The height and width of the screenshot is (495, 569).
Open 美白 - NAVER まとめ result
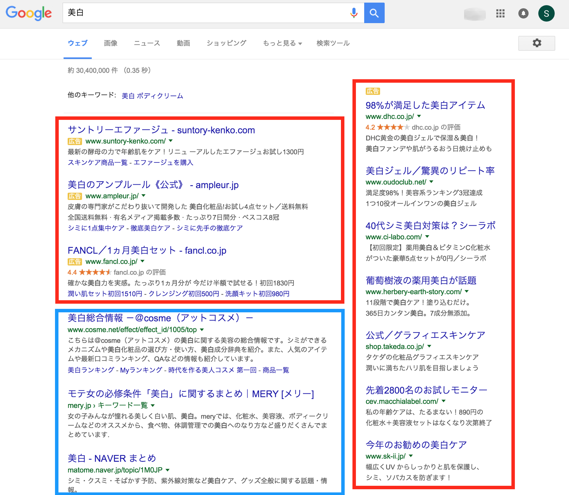pyautogui.click(x=112, y=458)
